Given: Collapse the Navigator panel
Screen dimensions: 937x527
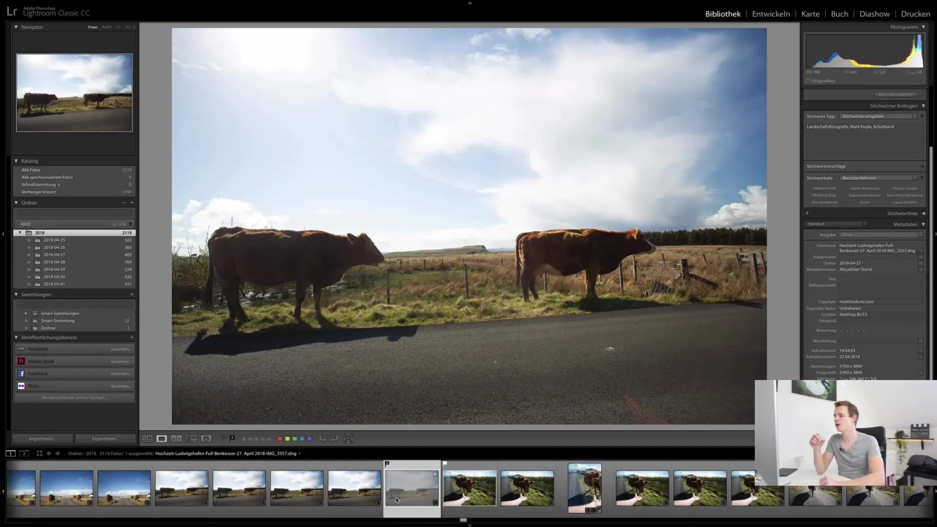Looking at the screenshot, I should (x=16, y=27).
